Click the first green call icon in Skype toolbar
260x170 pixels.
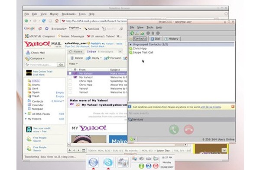[x=132, y=33]
